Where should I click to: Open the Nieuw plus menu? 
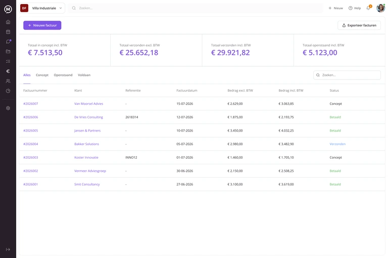pos(335,8)
